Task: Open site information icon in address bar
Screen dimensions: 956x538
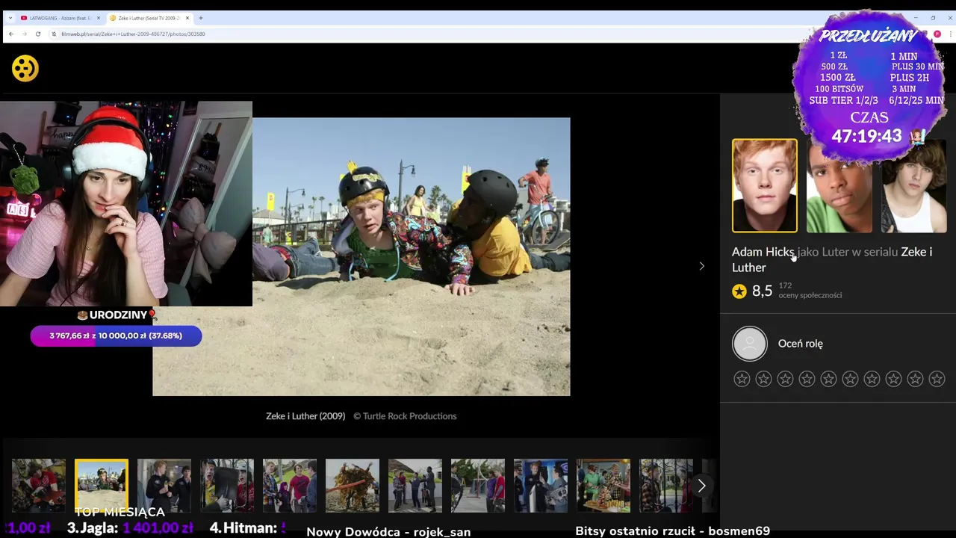Action: [x=54, y=34]
